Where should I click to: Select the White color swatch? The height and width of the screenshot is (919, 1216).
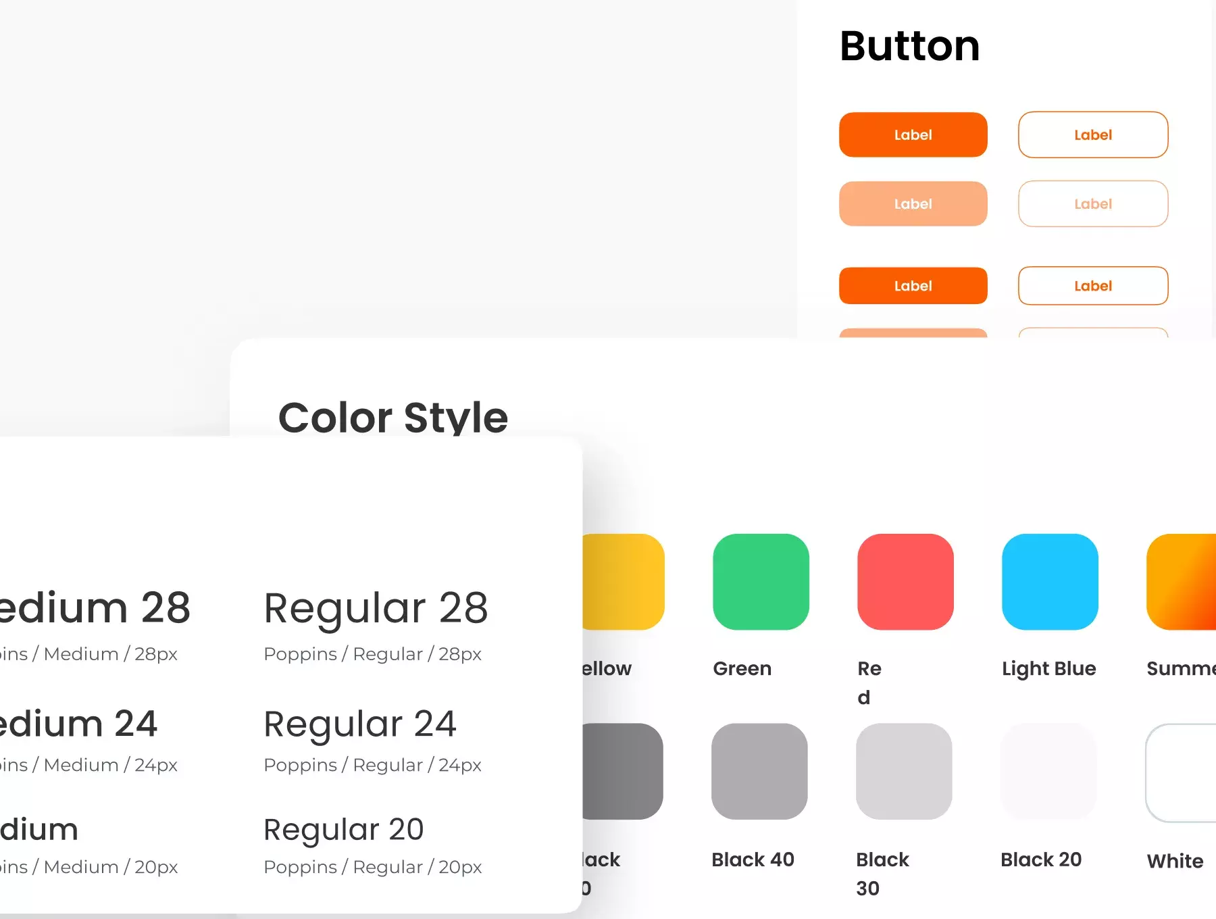(1181, 773)
